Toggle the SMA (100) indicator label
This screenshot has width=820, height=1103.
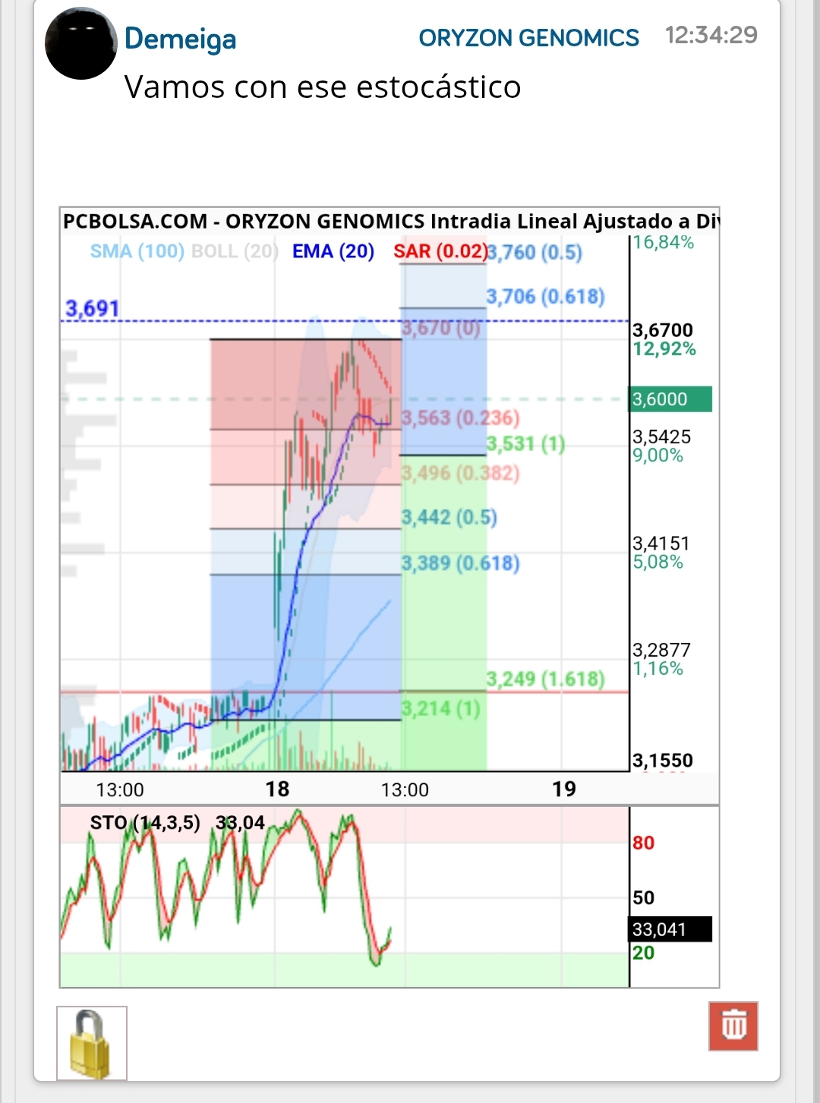point(137,251)
